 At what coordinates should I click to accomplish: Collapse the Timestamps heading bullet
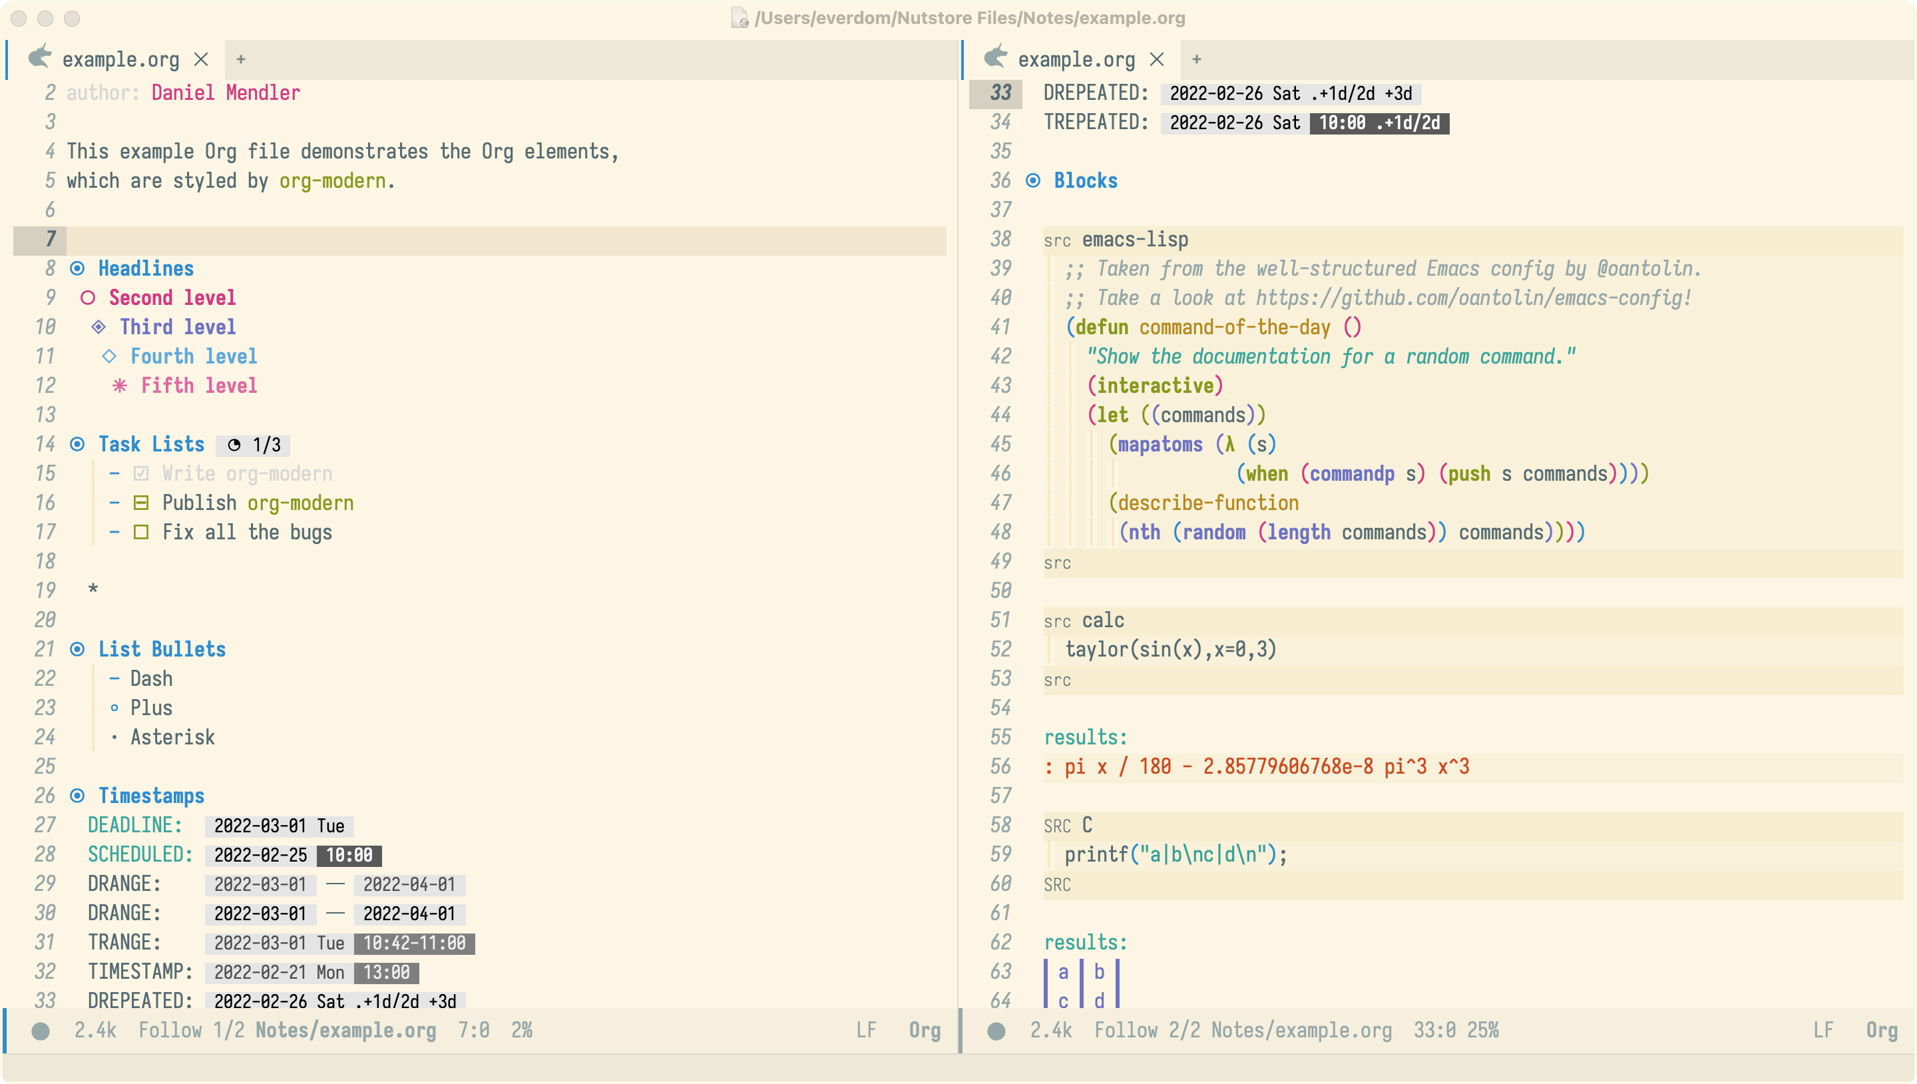(x=77, y=796)
